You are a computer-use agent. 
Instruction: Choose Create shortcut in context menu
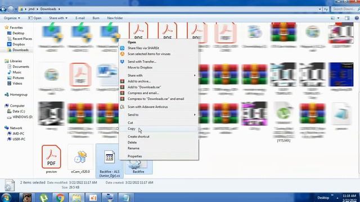pos(159,136)
